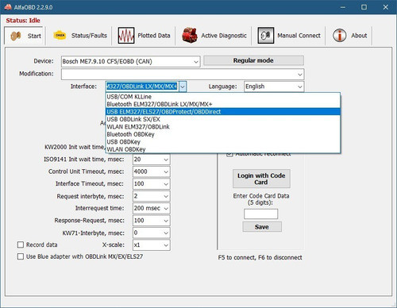The height and width of the screenshot is (308, 397).
Task: Select Bluetooth OBDKey option
Action: coord(223,134)
